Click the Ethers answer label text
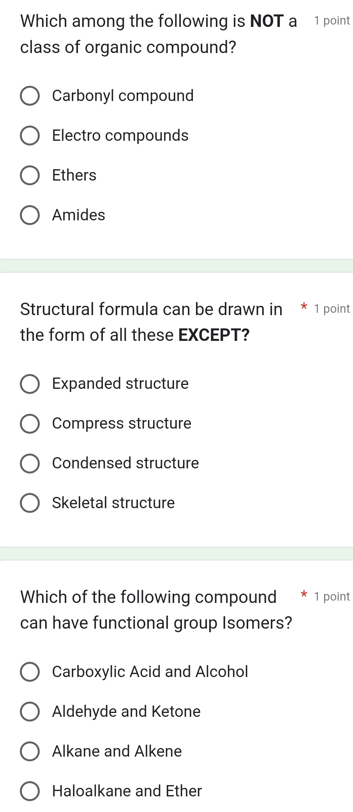 pyautogui.click(x=74, y=175)
